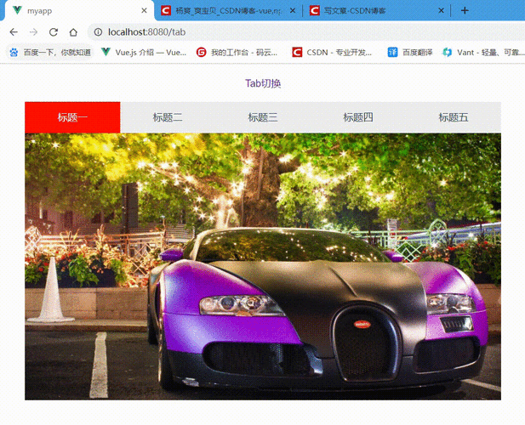525x425 pixels.
Task: Go back using the browser back arrow
Action: coord(14,32)
